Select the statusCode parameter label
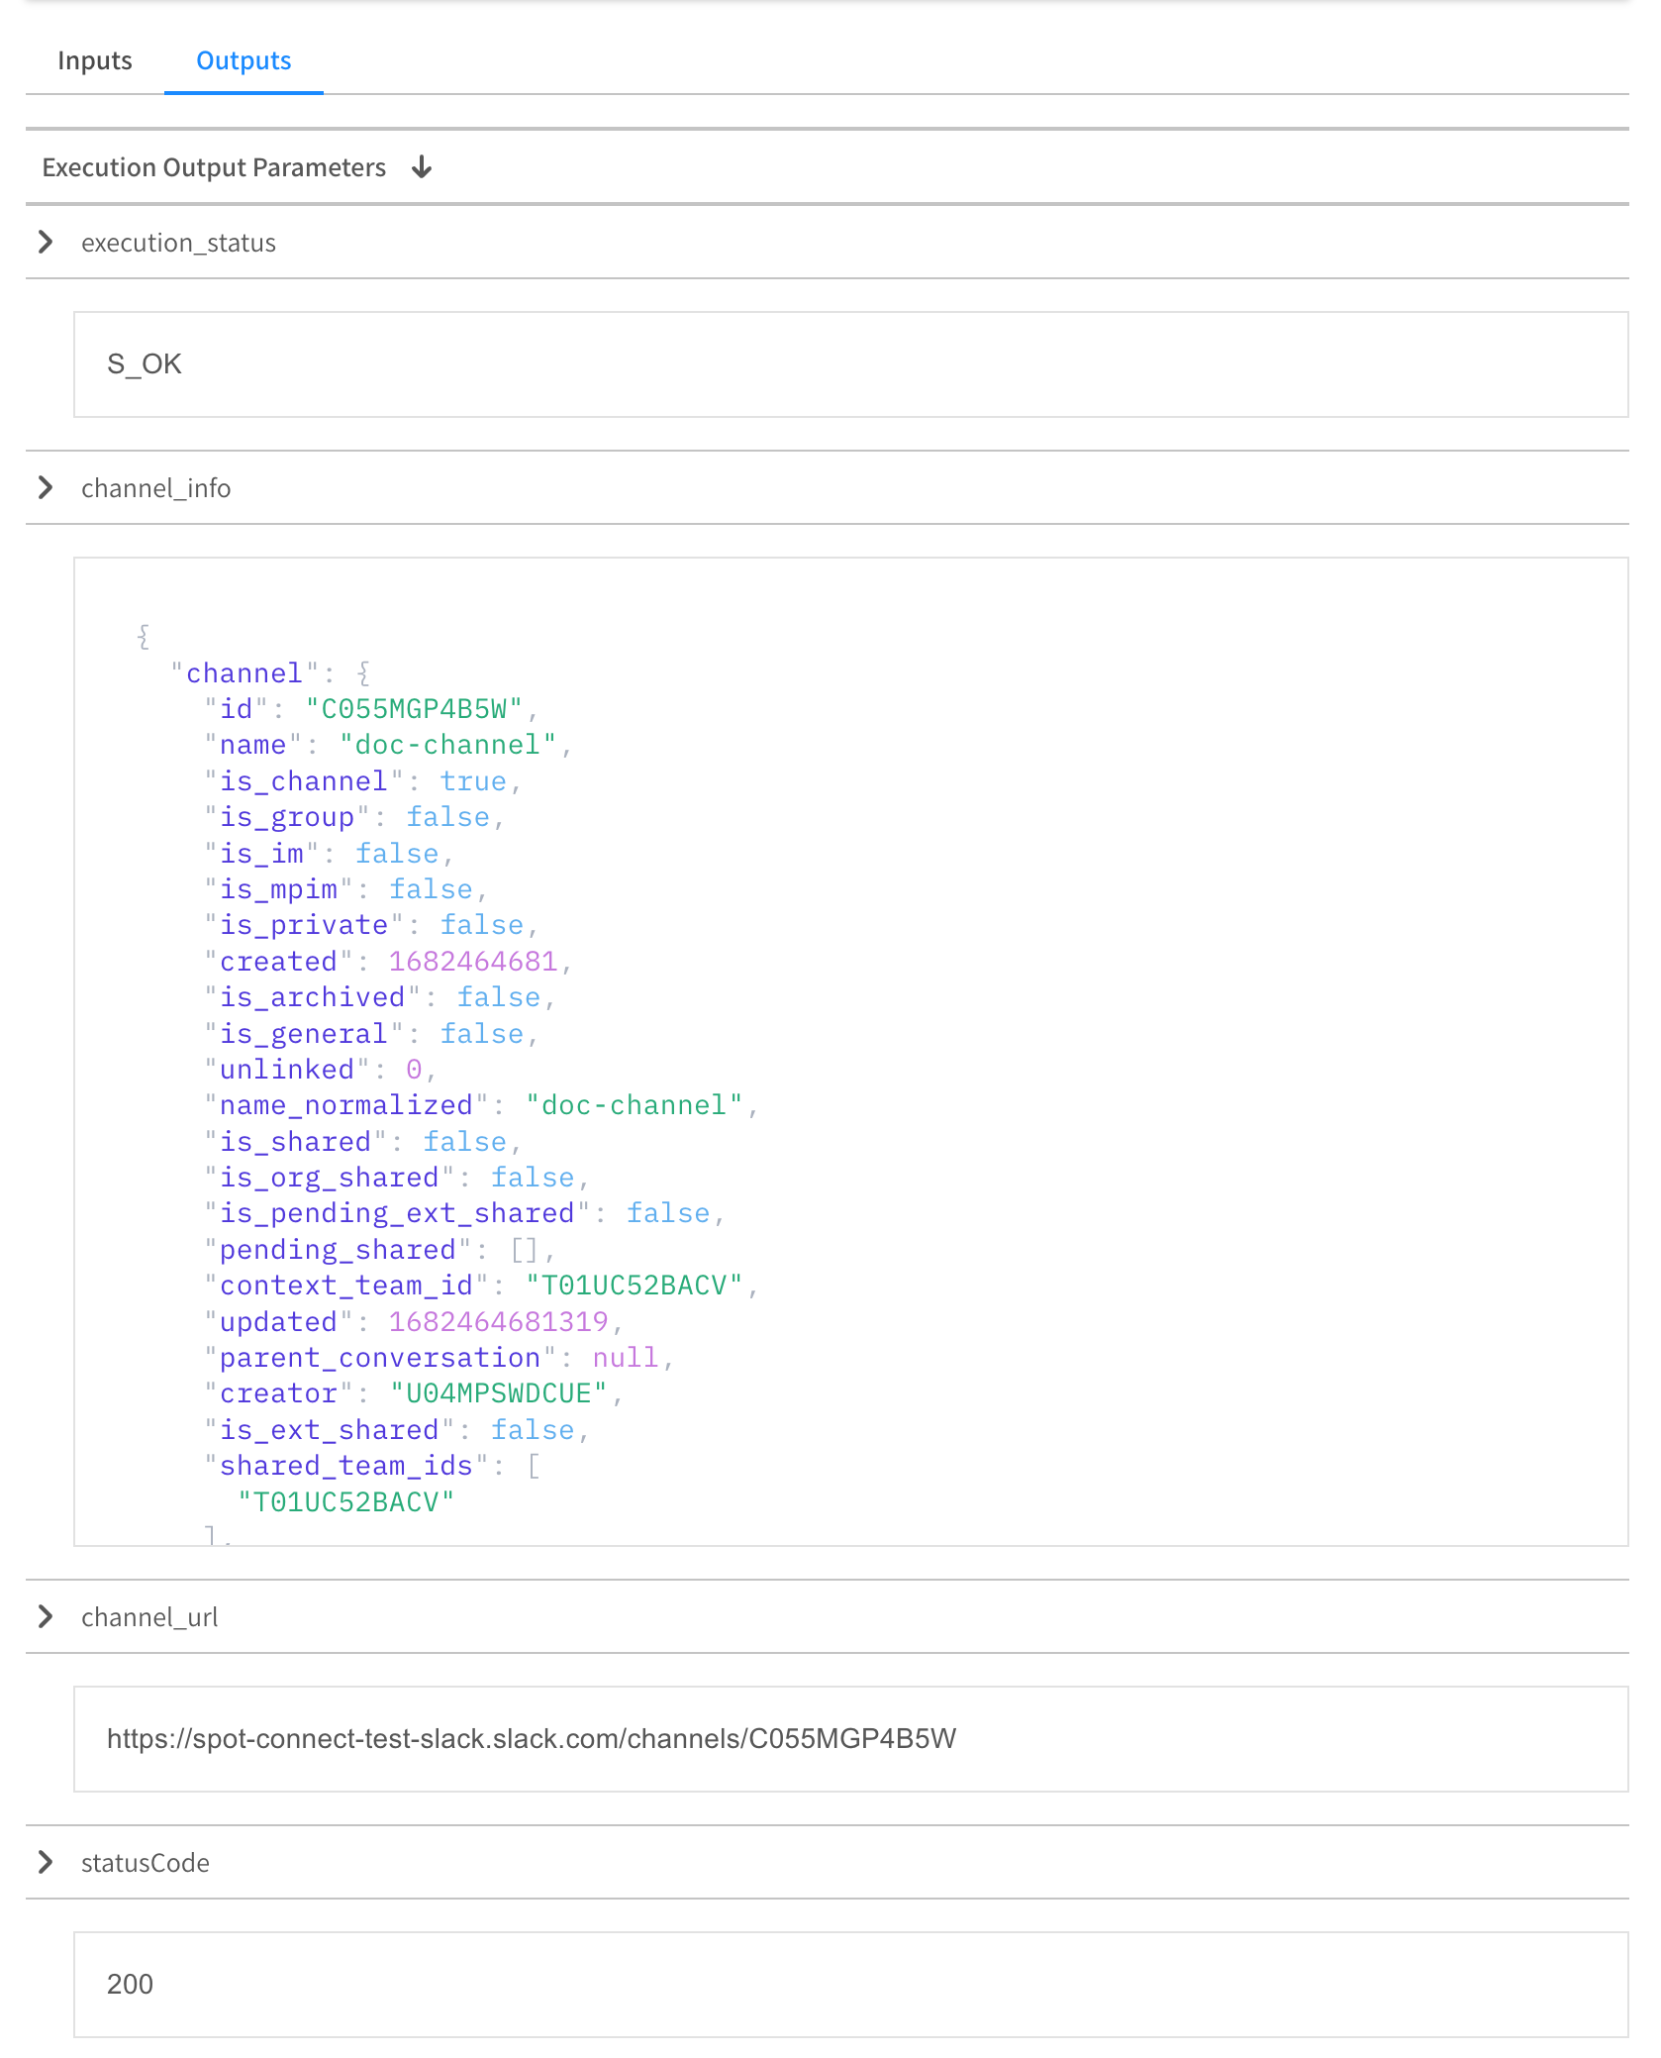 coord(146,1863)
